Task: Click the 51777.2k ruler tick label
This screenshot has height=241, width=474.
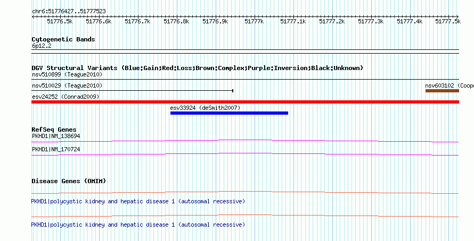Action: [332, 21]
